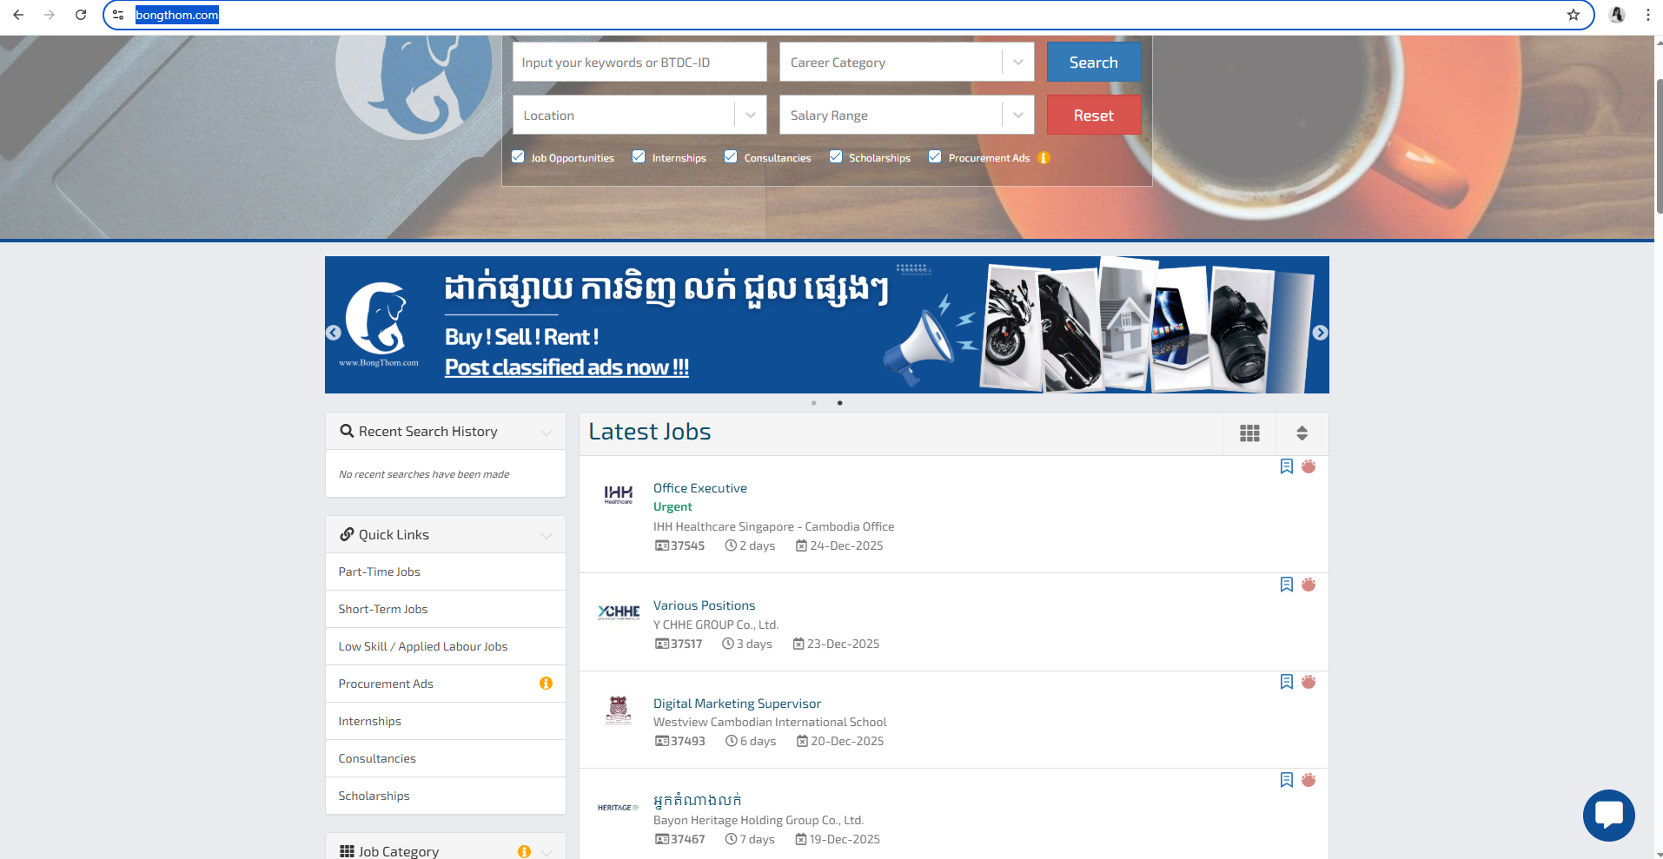Click the red Reset button
The image size is (1663, 859).
[x=1093, y=116]
